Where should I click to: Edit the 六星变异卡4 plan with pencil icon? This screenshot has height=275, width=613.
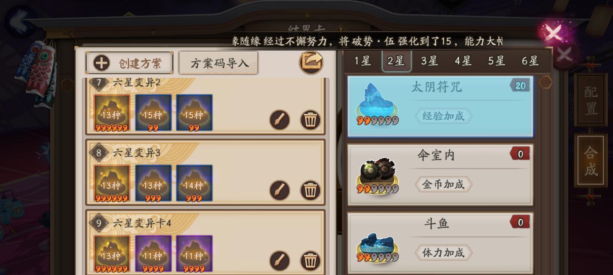[x=280, y=261]
